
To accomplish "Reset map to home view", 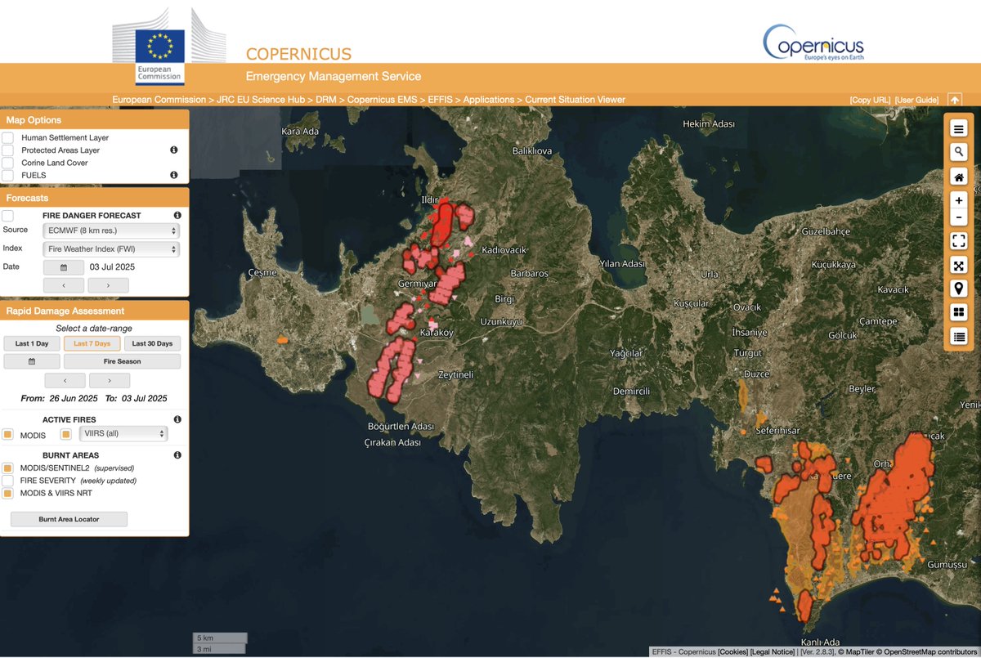I will (959, 177).
